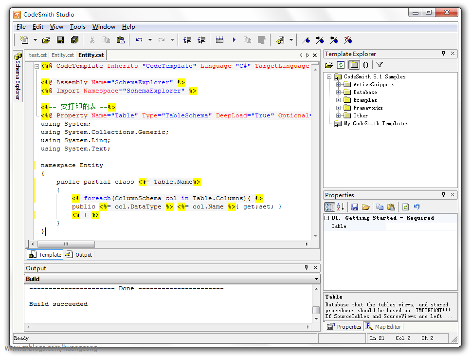Open the Map Editor tab
The height and width of the screenshot is (357, 471).
coord(383,327)
